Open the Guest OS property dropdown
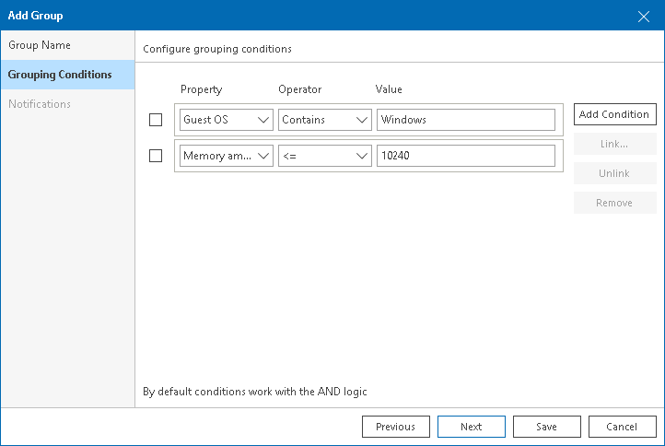Viewport: 665px width, 446px height. 227,120
